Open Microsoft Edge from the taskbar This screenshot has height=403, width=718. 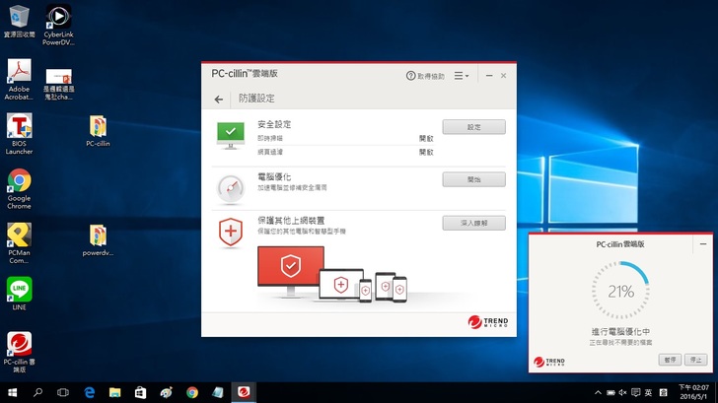coord(90,392)
